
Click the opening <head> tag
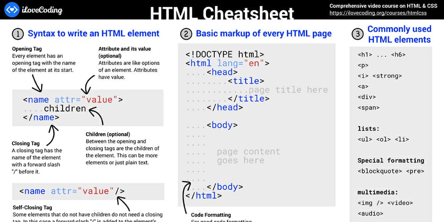coord(222,72)
